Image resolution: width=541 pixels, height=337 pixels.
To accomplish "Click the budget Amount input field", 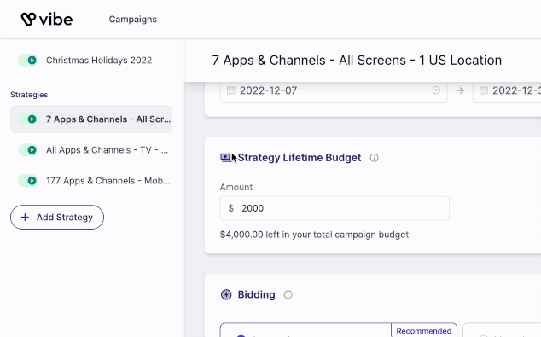I will 334,208.
